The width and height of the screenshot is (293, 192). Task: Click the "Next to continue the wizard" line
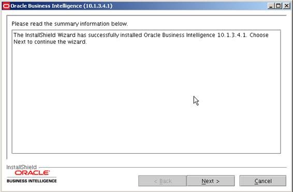[50, 42]
